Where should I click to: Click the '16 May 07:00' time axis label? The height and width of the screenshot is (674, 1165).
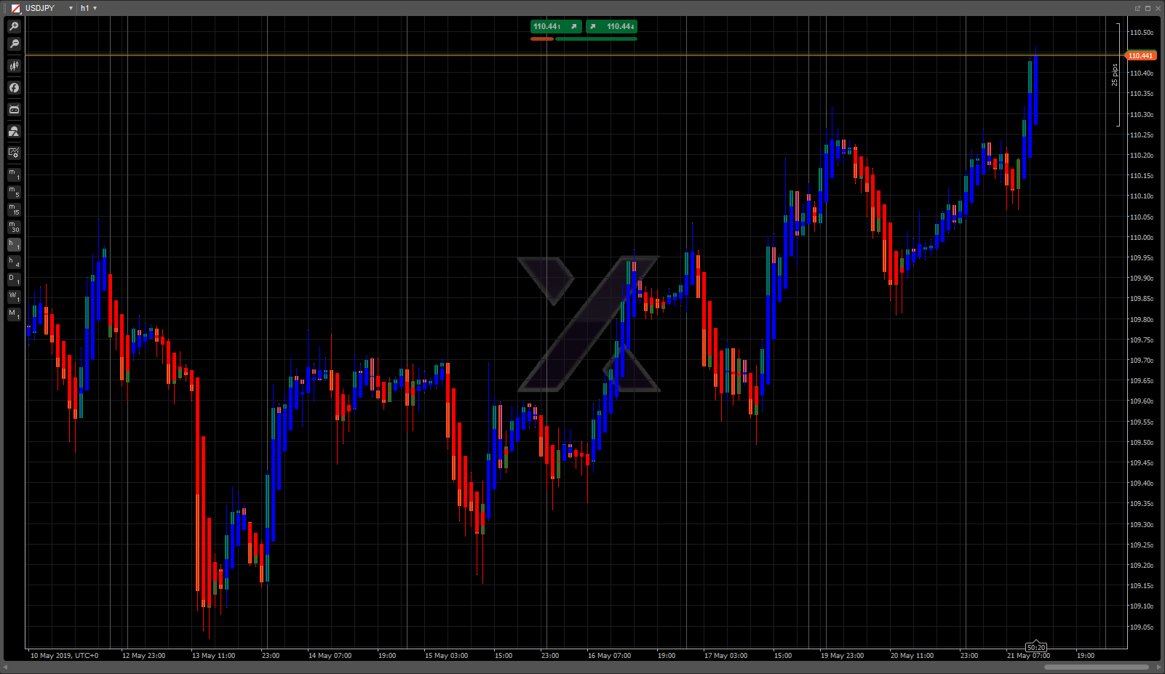coord(609,656)
